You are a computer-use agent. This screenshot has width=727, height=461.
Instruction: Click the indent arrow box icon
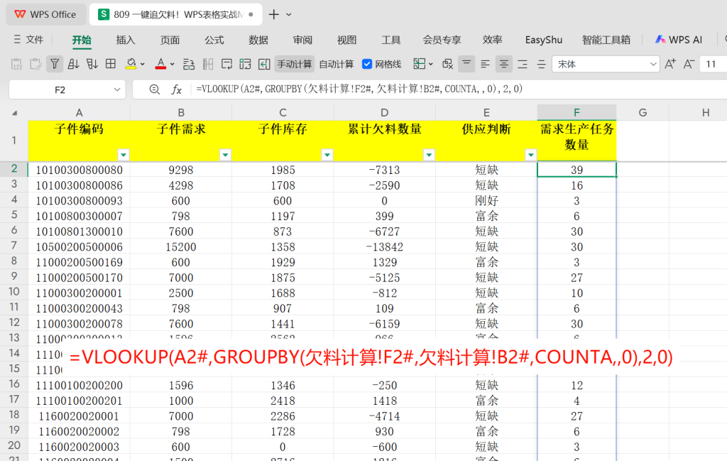(x=264, y=64)
